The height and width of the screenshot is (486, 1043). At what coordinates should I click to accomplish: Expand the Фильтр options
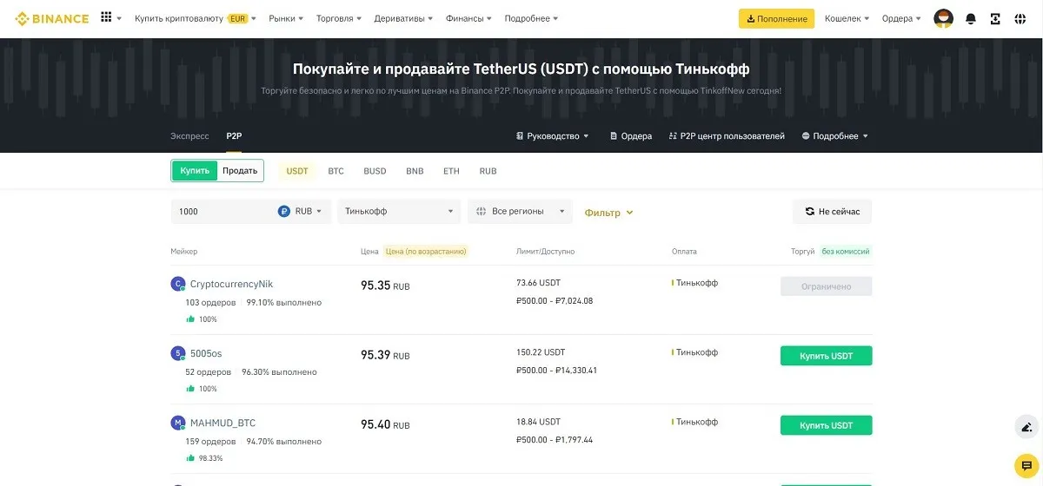(609, 212)
